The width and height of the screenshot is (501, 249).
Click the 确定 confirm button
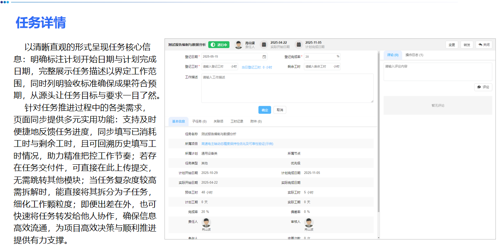[x=265, y=110]
